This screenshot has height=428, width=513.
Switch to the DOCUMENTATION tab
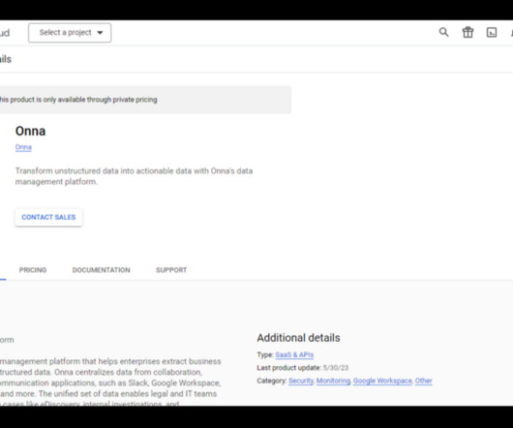coord(101,270)
